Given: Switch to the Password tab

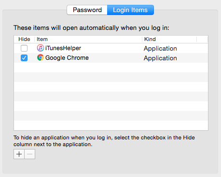Looking at the screenshot, I should [87, 10].
